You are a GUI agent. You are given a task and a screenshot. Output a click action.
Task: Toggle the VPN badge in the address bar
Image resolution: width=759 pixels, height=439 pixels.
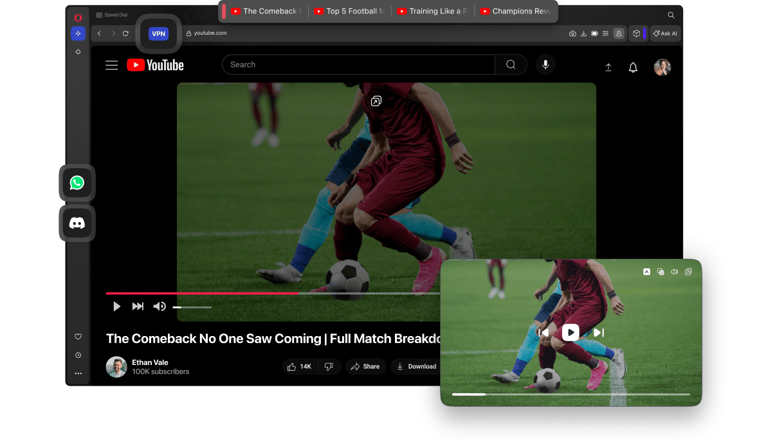(158, 33)
